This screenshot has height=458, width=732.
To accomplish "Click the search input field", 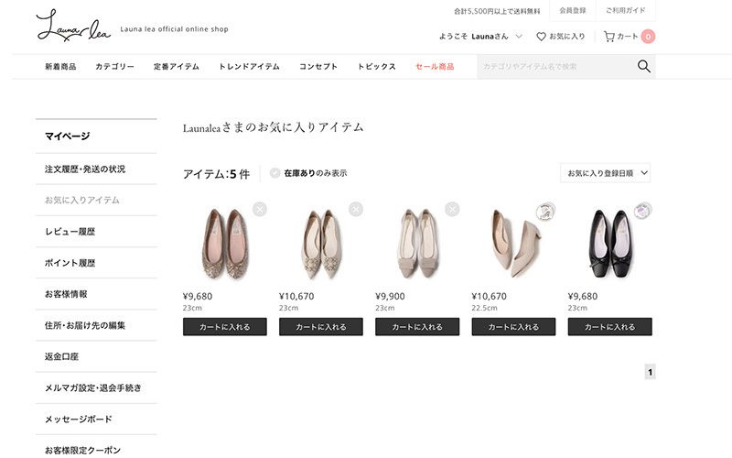I will tap(555, 66).
